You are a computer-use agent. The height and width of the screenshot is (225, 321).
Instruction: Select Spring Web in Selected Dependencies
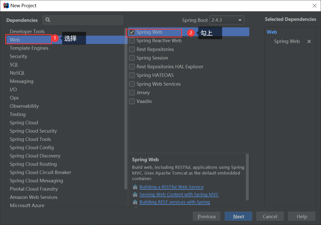(x=287, y=42)
